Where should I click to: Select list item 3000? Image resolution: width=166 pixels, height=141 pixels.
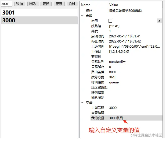click(39, 20)
